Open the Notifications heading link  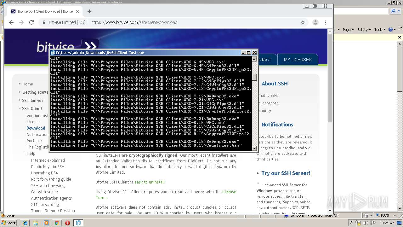tap(277, 125)
